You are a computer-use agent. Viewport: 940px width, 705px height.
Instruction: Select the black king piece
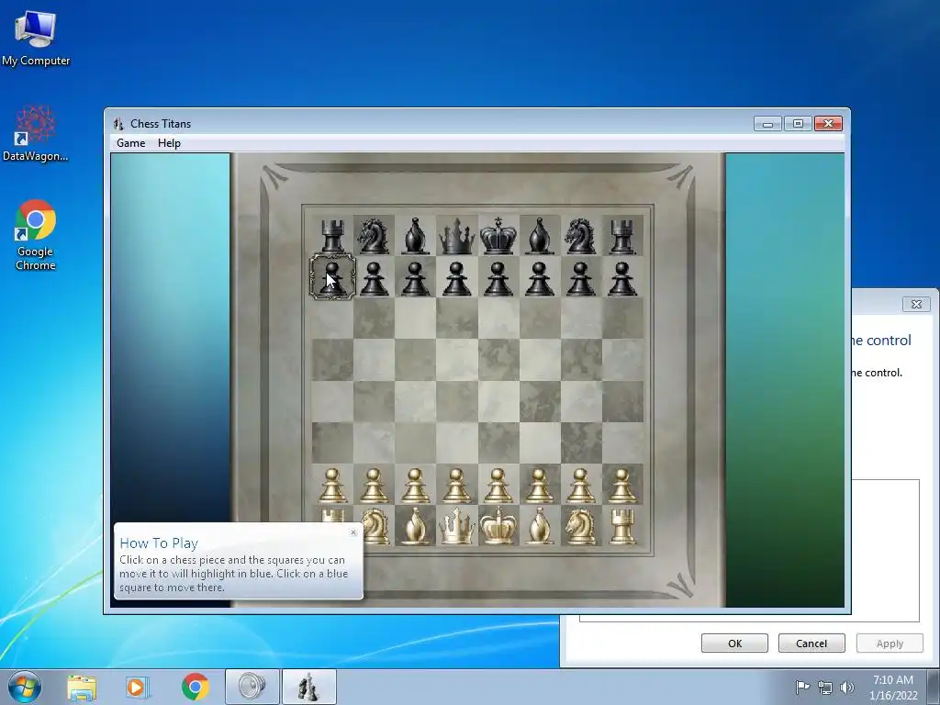tap(498, 236)
